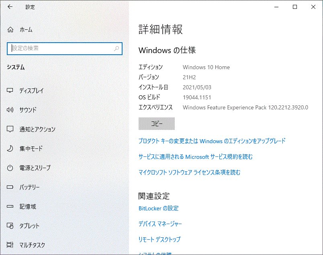The image size is (323, 255).
Task: Open the リモート デスクトップ link
Action: (159, 239)
